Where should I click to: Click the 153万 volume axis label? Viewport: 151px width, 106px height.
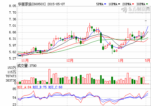pos(12,68)
